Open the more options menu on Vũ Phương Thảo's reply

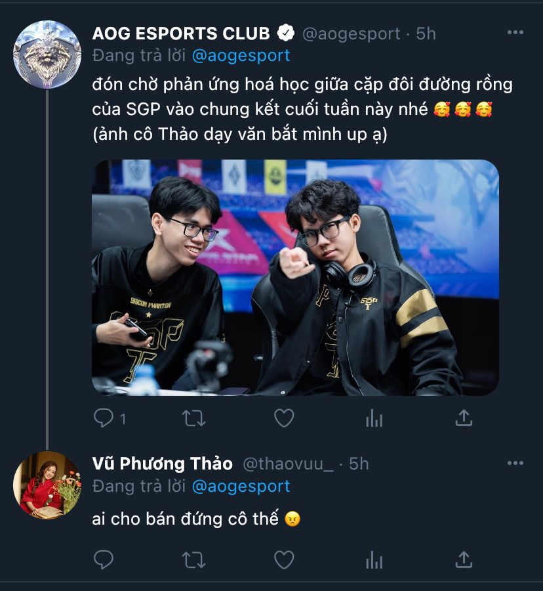515,463
